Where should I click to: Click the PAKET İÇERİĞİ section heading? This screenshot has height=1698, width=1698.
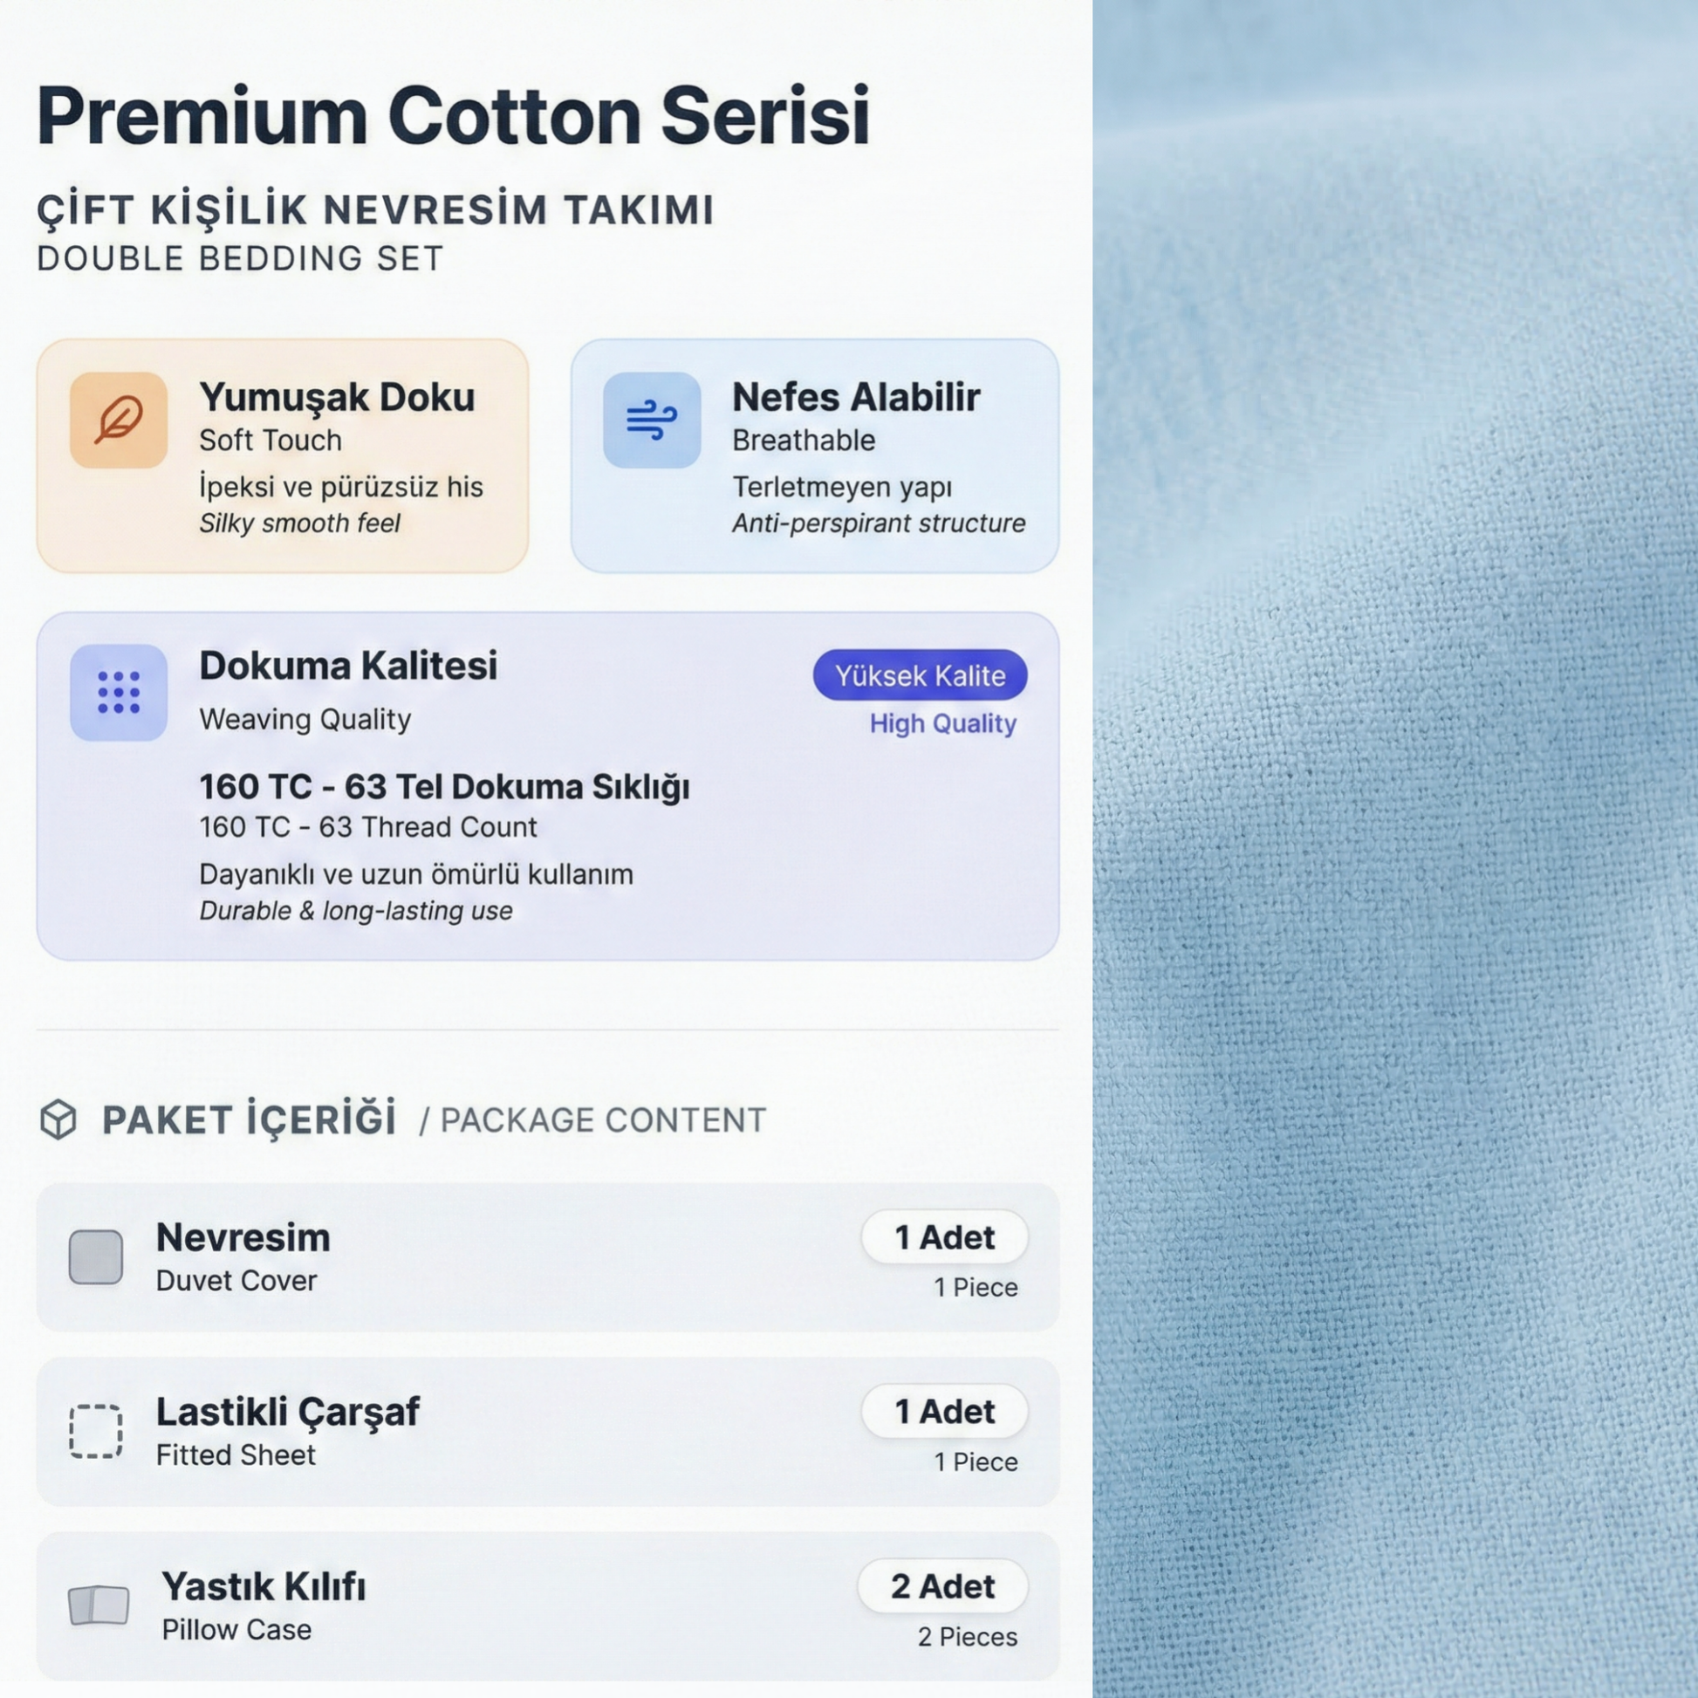249,1119
